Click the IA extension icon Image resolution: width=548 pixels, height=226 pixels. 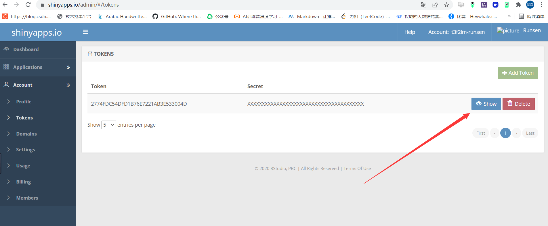484,5
